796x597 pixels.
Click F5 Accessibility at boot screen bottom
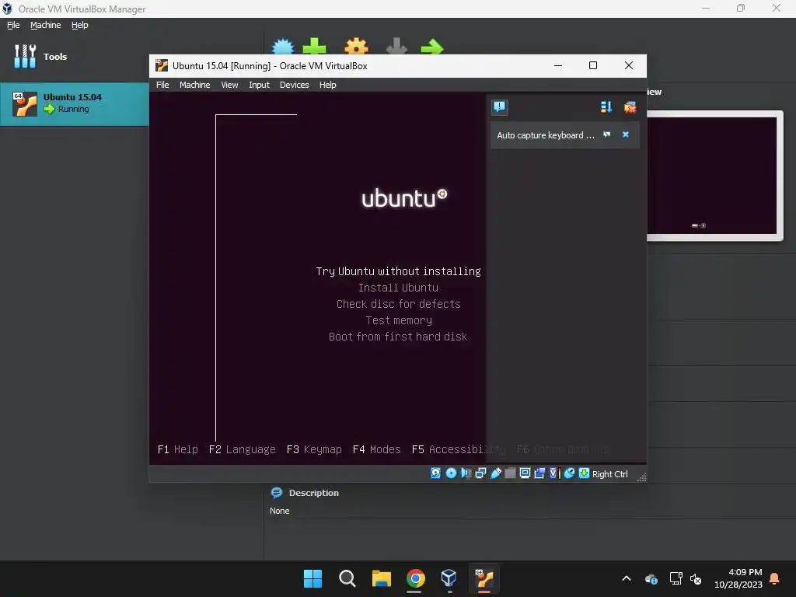[459, 449]
